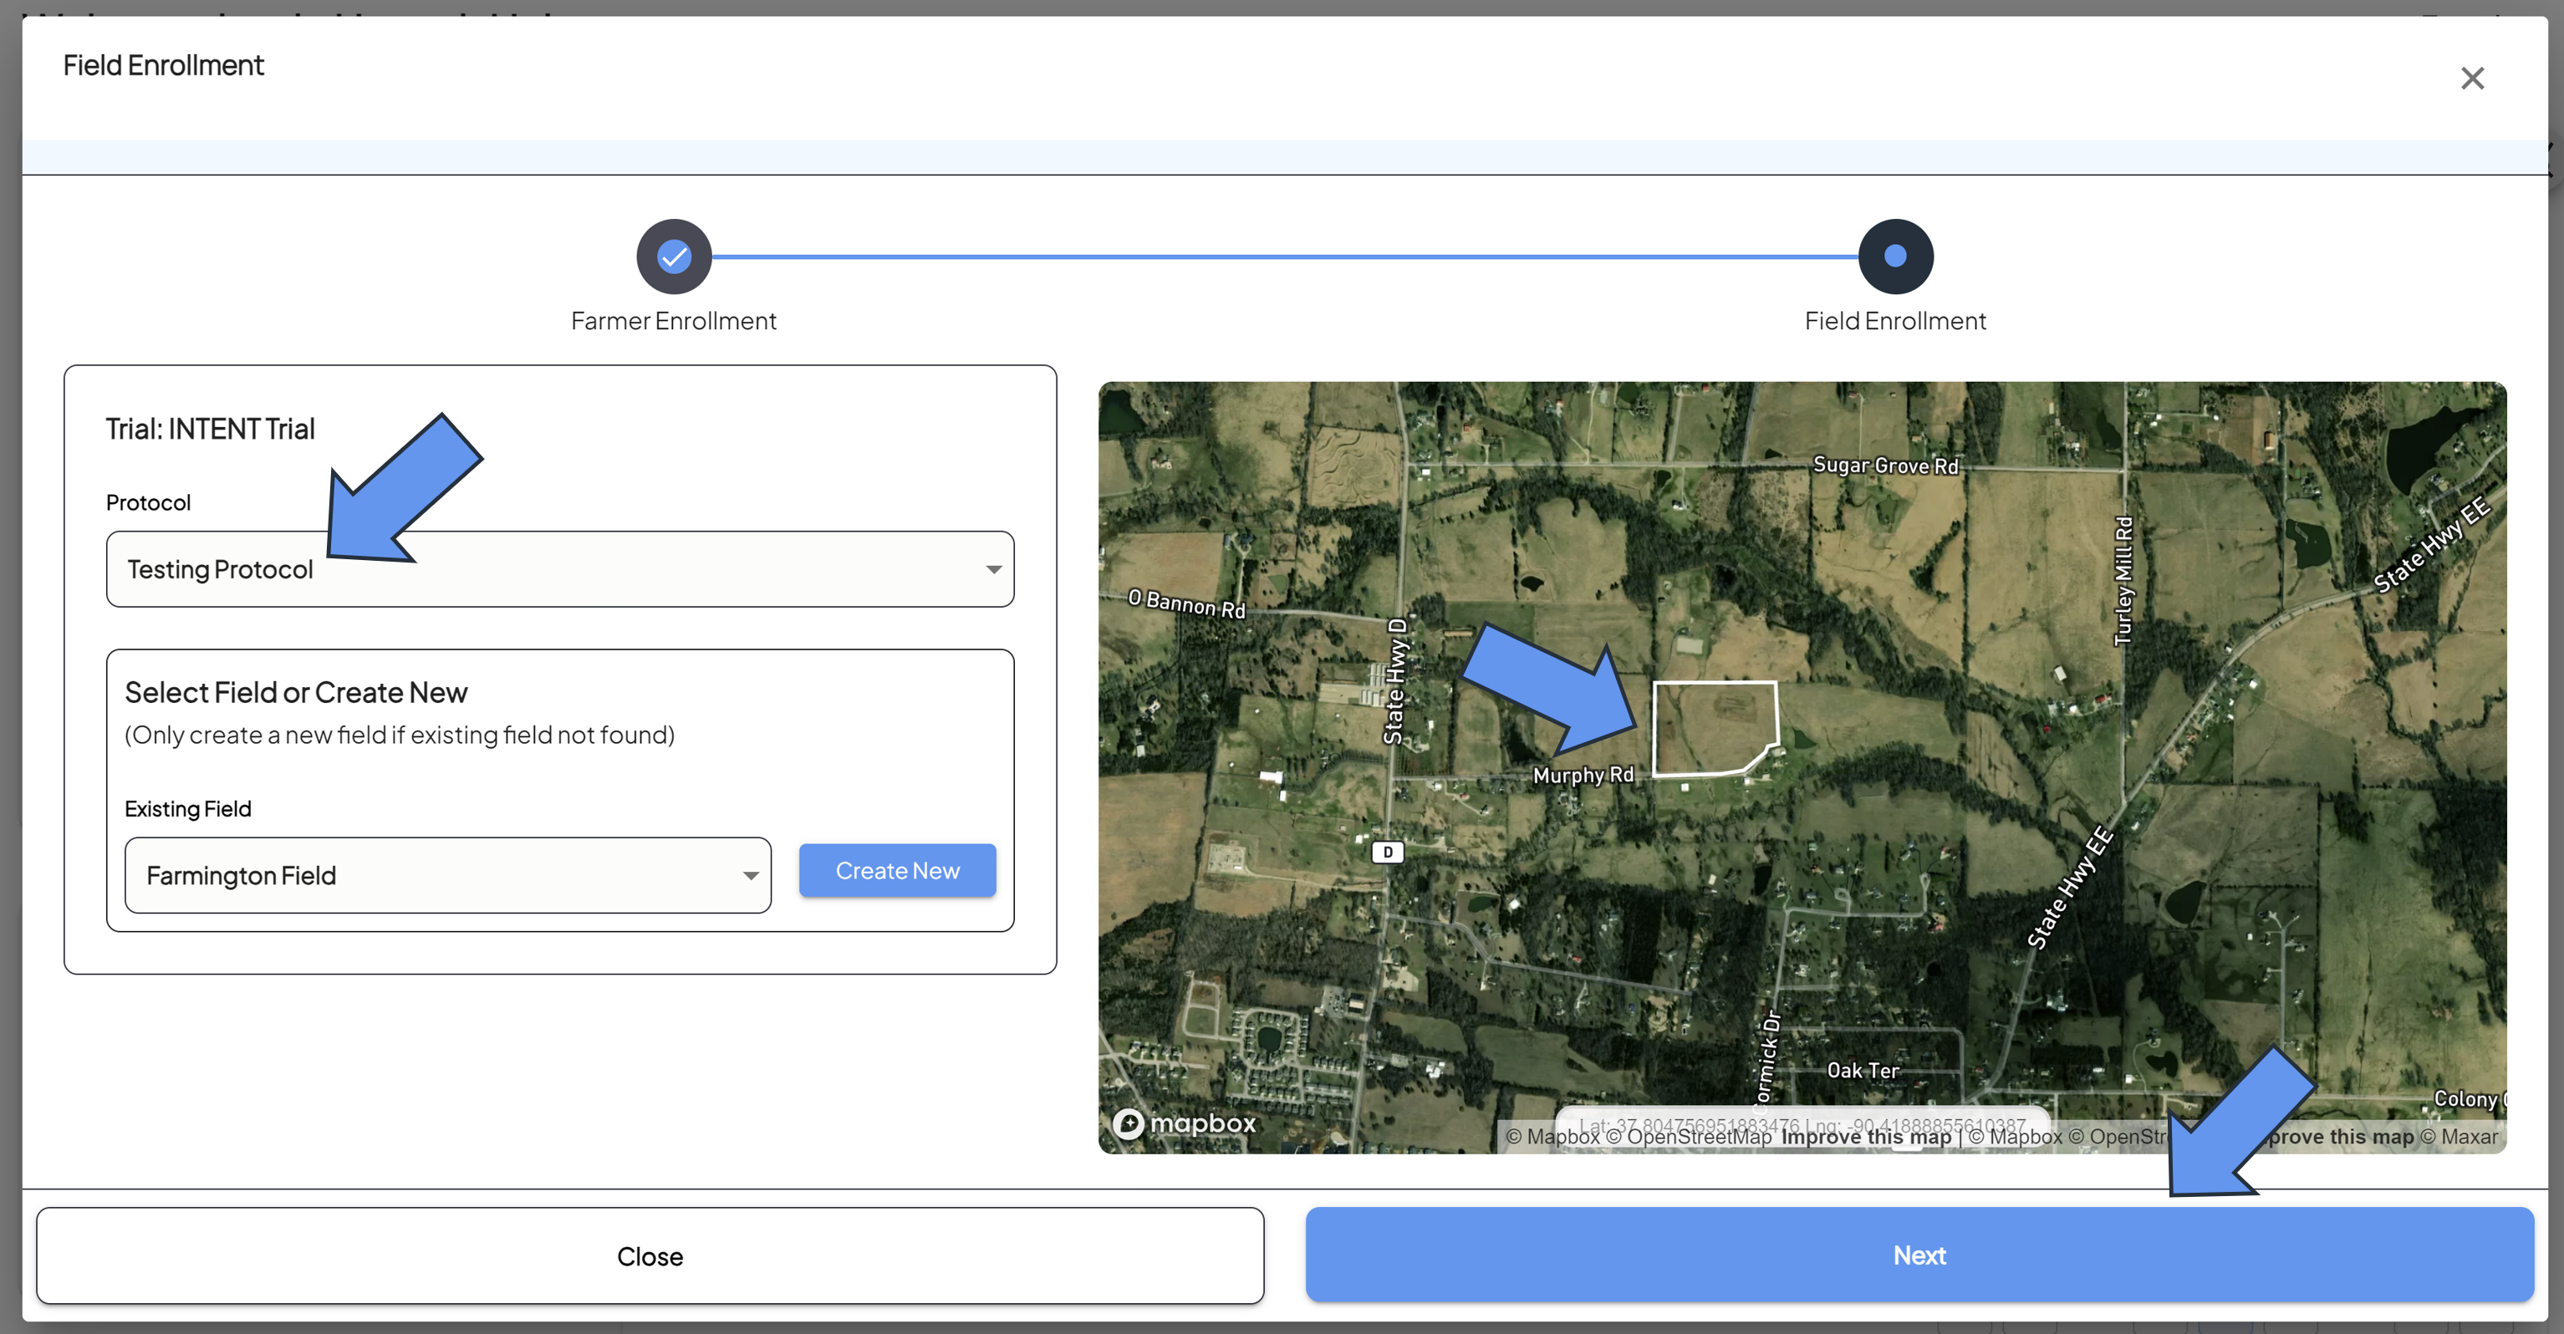Viewport: 2564px width, 1334px height.
Task: Click the Highway D route shield marker
Action: coord(1388,853)
